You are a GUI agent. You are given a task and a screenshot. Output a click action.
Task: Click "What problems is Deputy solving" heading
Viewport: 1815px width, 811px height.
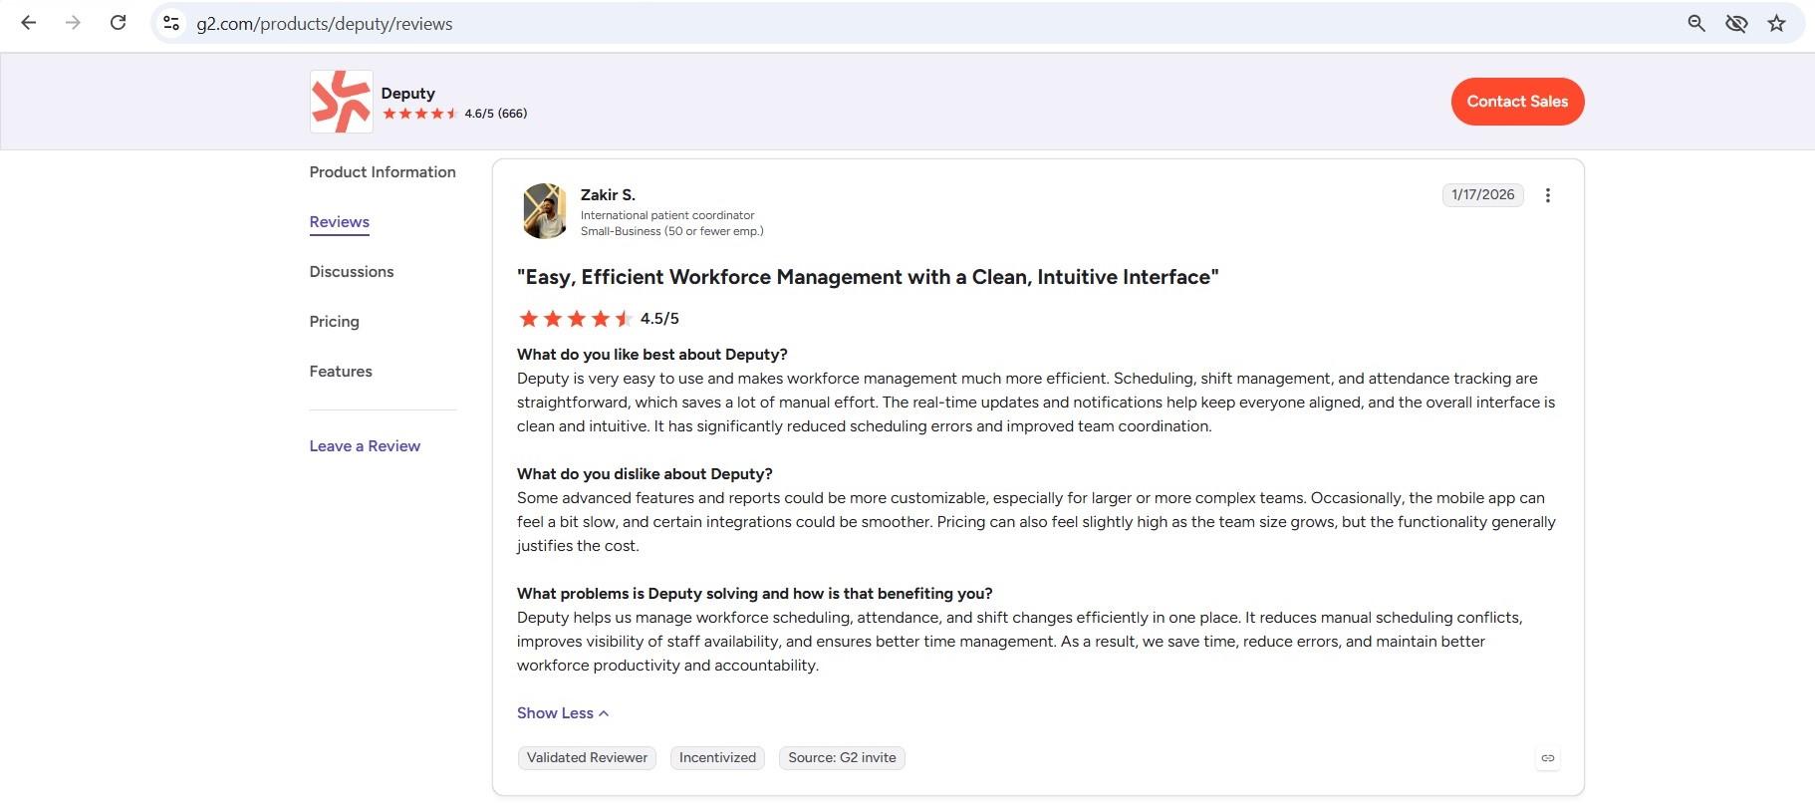[x=755, y=594]
